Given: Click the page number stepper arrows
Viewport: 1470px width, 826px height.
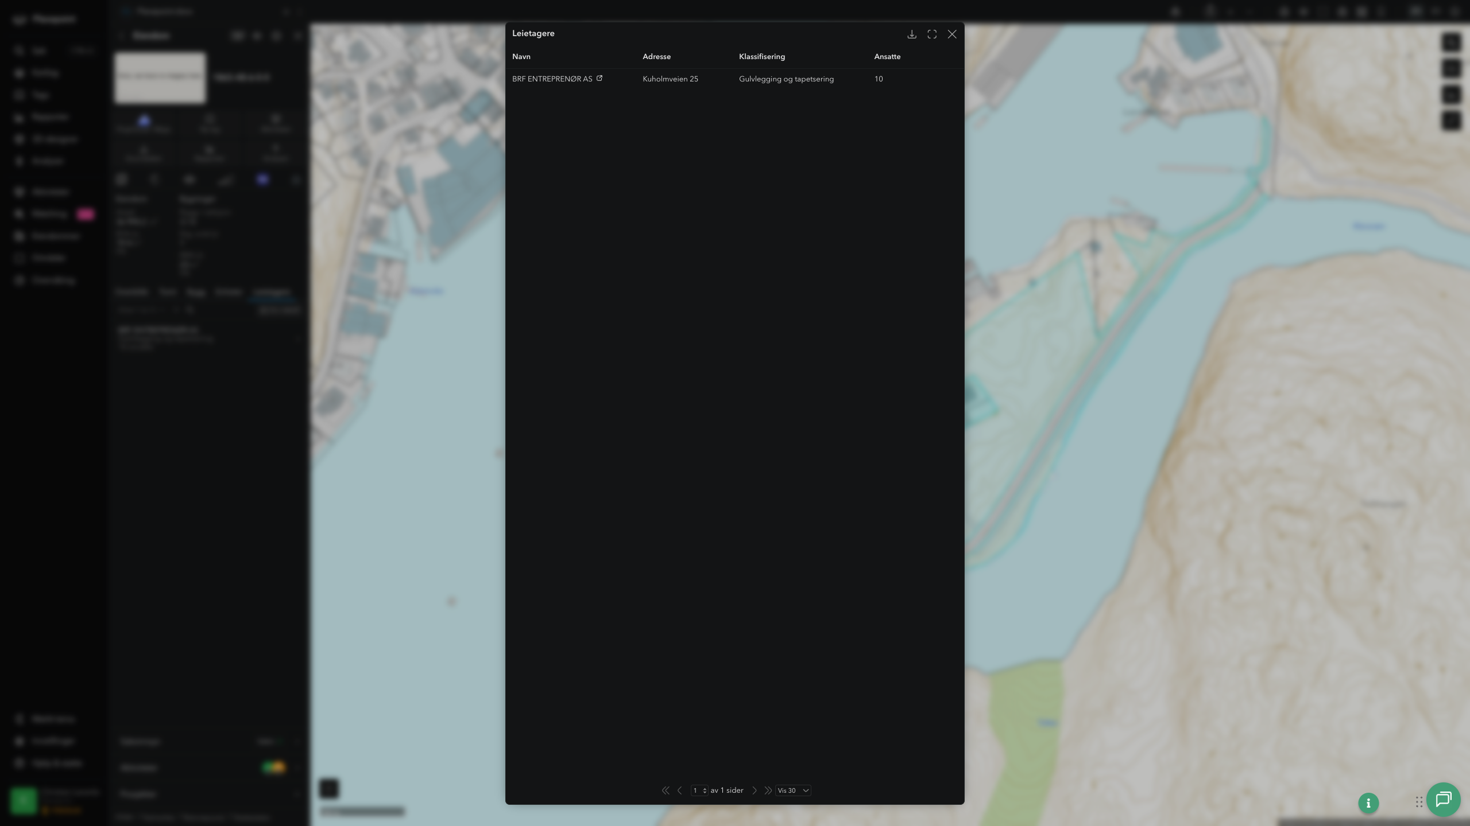Looking at the screenshot, I should 705,790.
